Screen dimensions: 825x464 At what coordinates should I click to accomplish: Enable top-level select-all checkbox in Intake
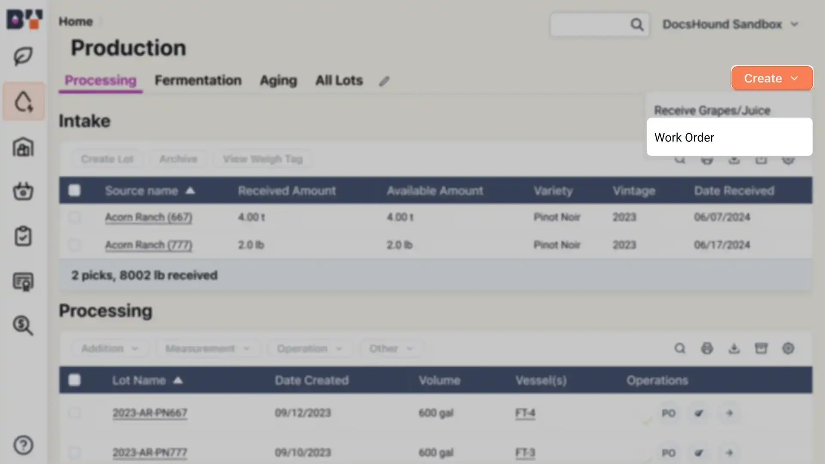coord(74,190)
